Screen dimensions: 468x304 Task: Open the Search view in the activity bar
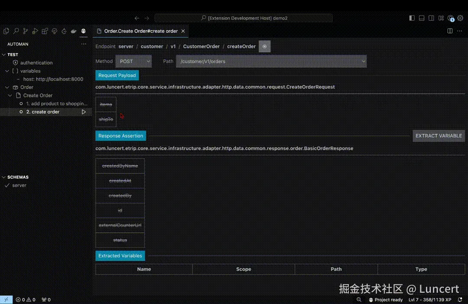[16, 31]
